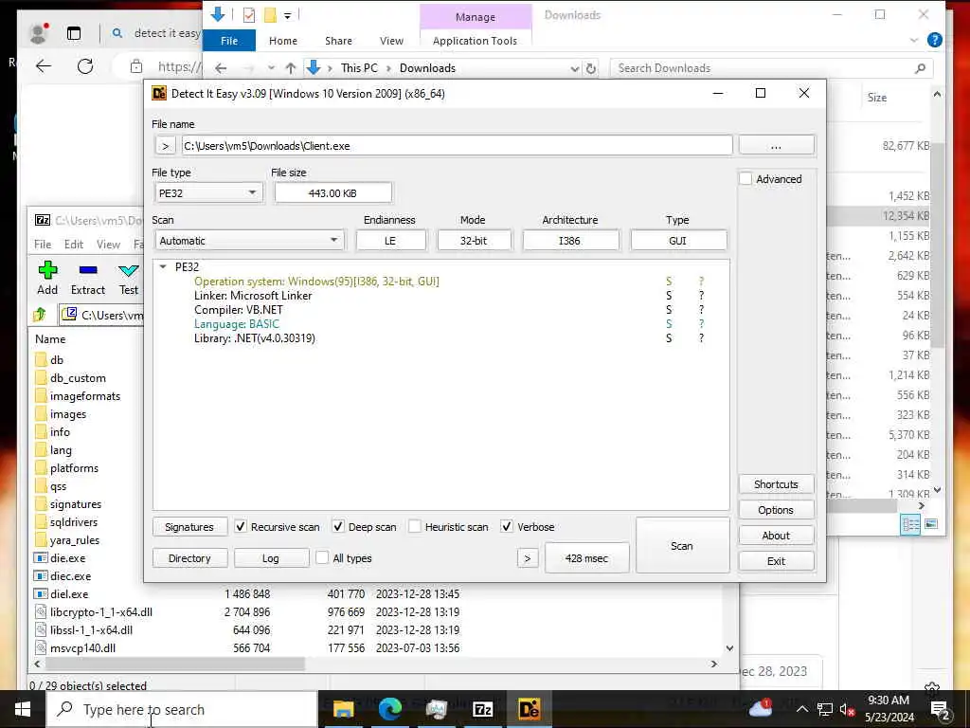Open the Explorer File tab

coord(229,40)
